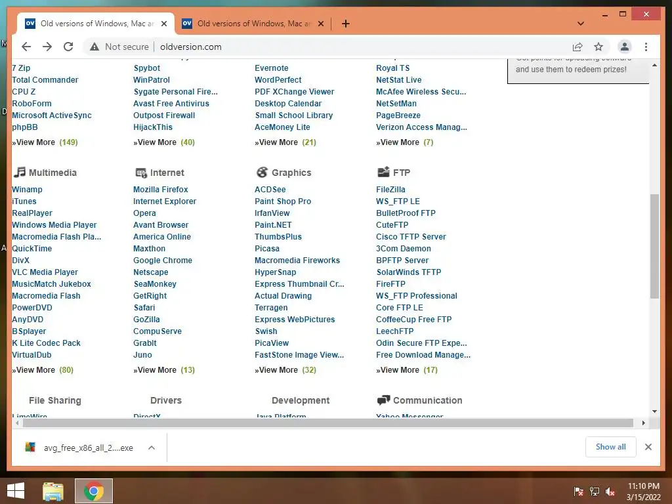Viewport: 672px width, 504px height.
Task: Click the Internet category icon
Action: [141, 173]
